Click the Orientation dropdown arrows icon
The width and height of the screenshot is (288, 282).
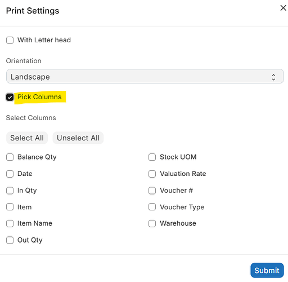(x=273, y=77)
